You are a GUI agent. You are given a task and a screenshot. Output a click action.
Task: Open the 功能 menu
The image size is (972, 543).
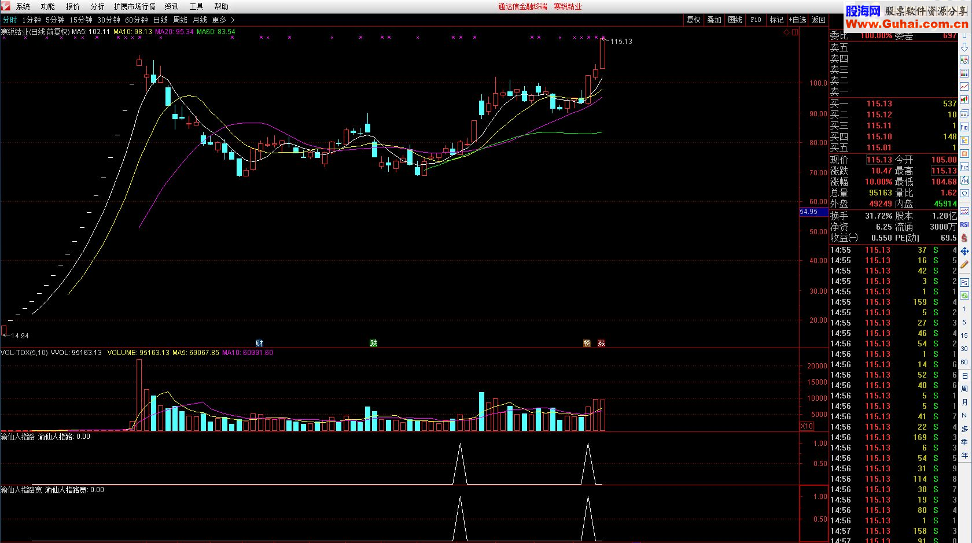coord(48,6)
